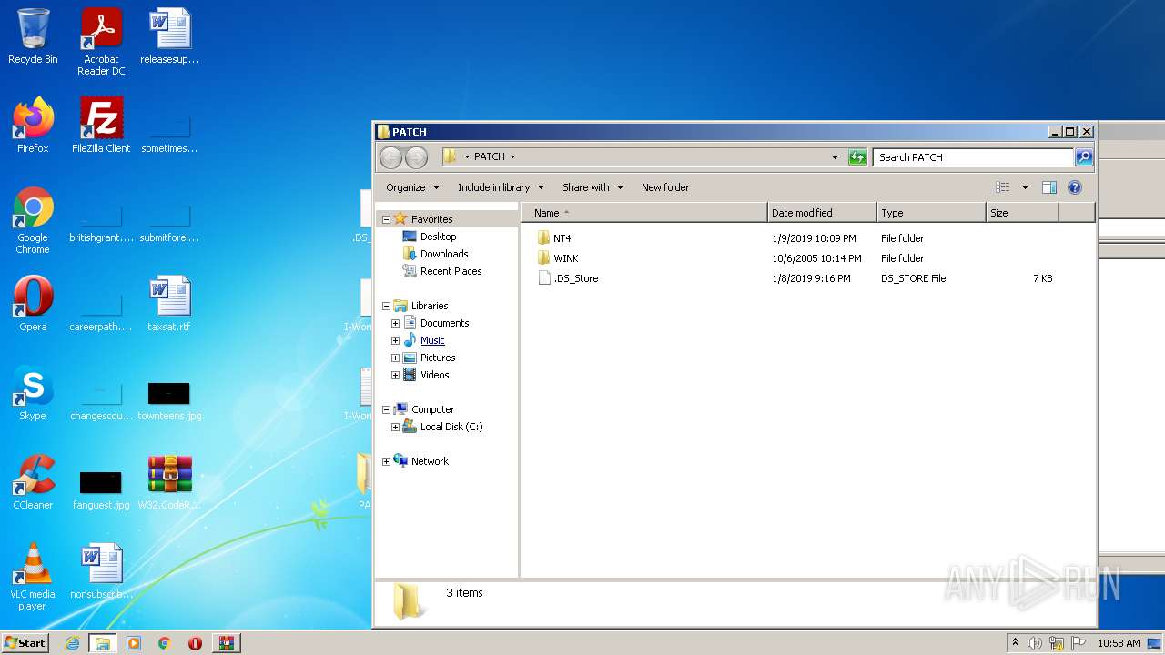Click Windows Explorer taskbar button

[103, 643]
